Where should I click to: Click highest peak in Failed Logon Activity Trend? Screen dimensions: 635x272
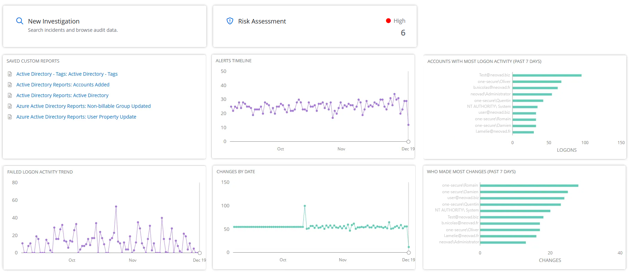coord(116,207)
